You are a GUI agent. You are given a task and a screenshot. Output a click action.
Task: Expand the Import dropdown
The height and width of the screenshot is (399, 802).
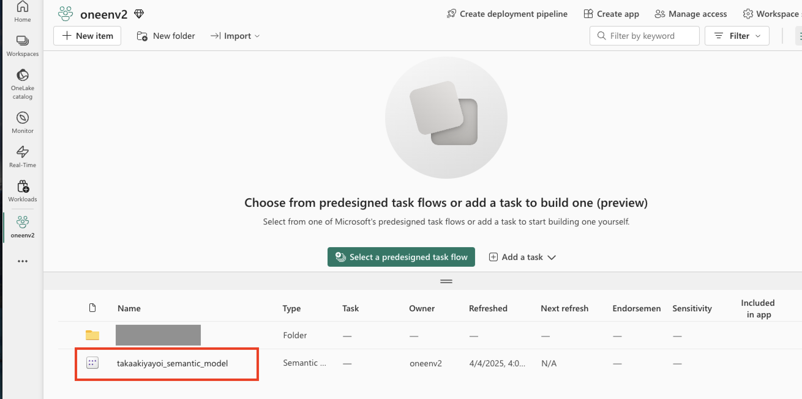tap(235, 36)
